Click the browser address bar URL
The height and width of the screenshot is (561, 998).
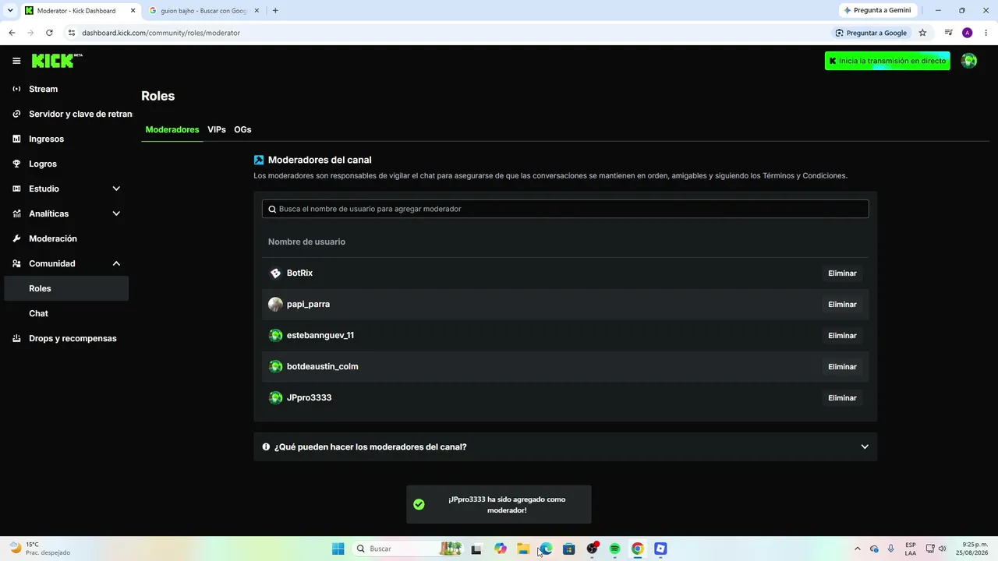161,33
